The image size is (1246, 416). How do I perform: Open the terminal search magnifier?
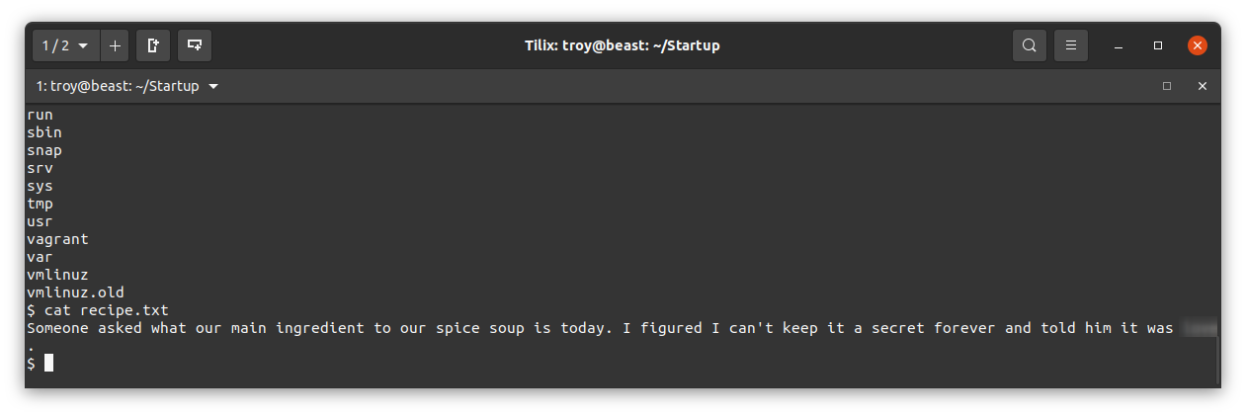pos(1029,45)
